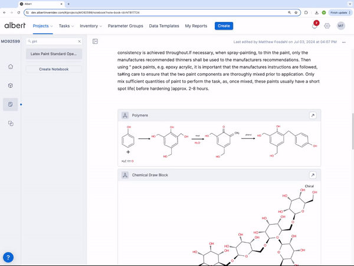
Task: Close the Albert browser tab
Action: click(x=61, y=4)
